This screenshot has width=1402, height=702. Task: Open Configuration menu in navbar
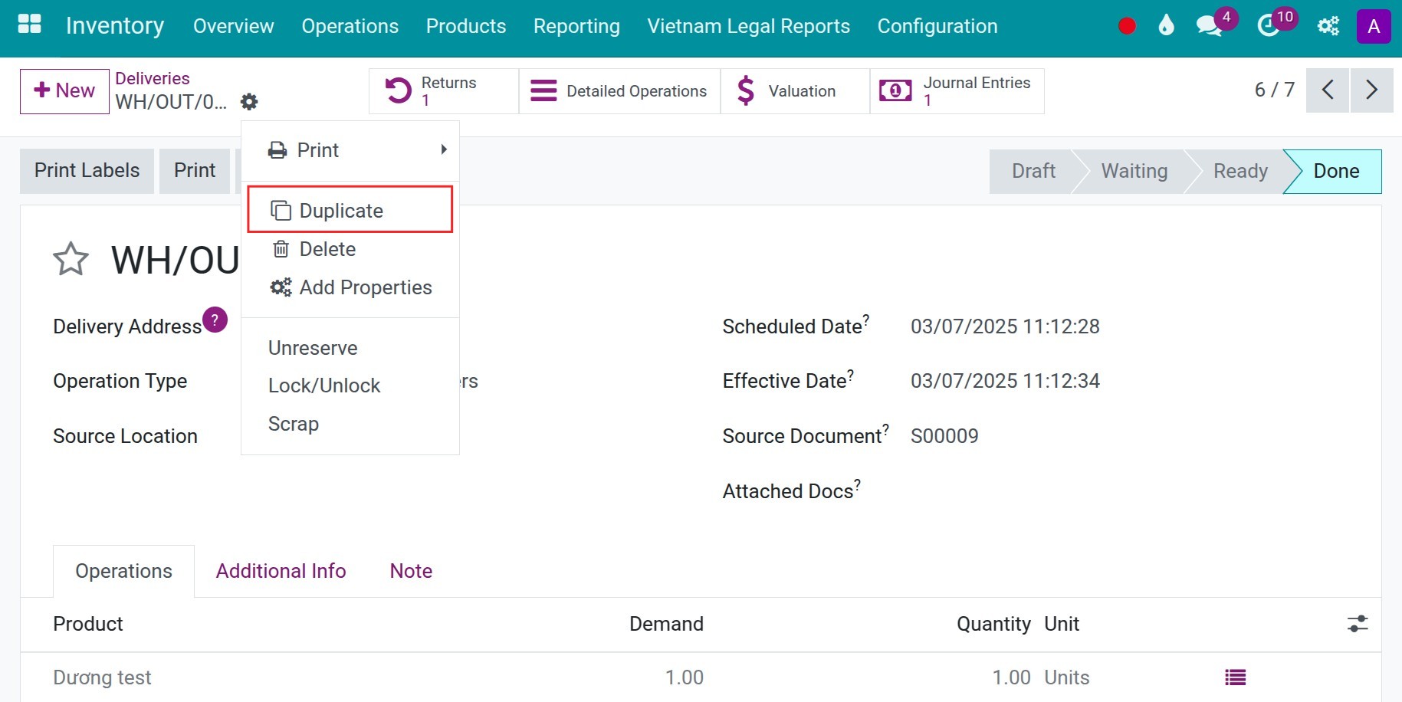tap(937, 26)
